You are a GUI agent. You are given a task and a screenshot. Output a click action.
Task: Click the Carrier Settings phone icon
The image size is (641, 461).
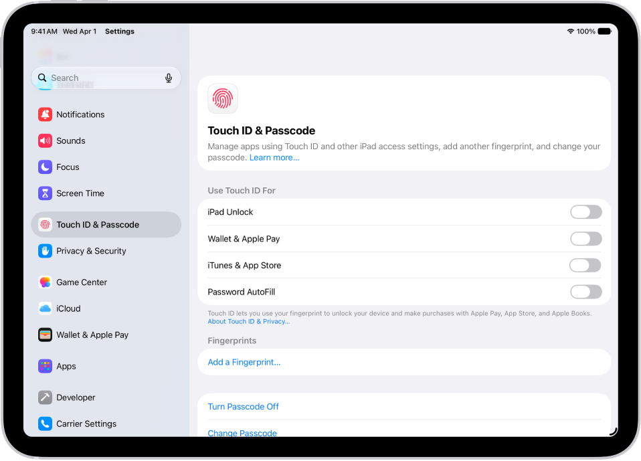coord(45,424)
